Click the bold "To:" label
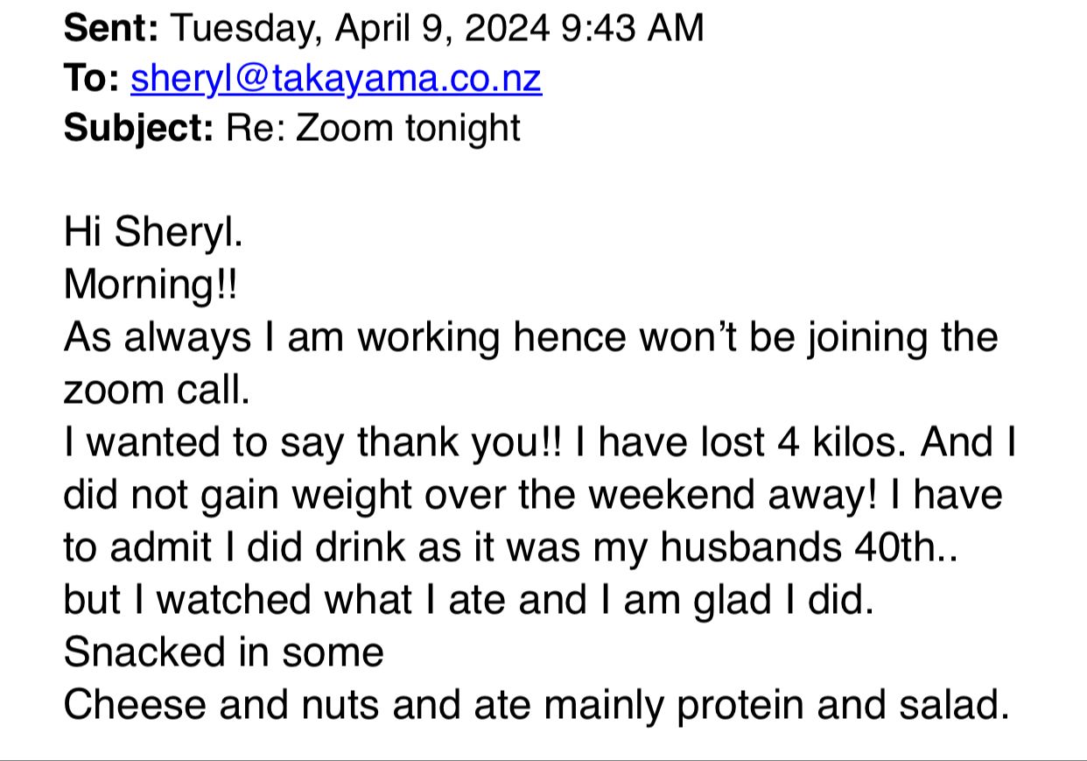The height and width of the screenshot is (761, 1087). pyautogui.click(x=92, y=80)
